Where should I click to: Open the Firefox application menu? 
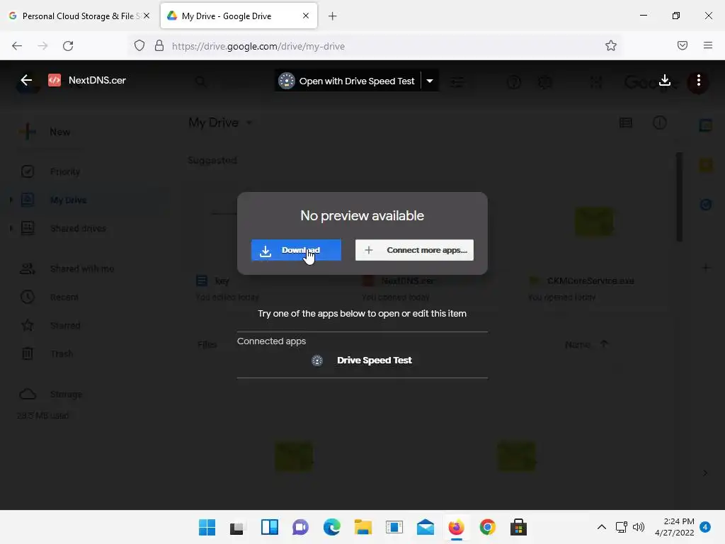point(707,45)
